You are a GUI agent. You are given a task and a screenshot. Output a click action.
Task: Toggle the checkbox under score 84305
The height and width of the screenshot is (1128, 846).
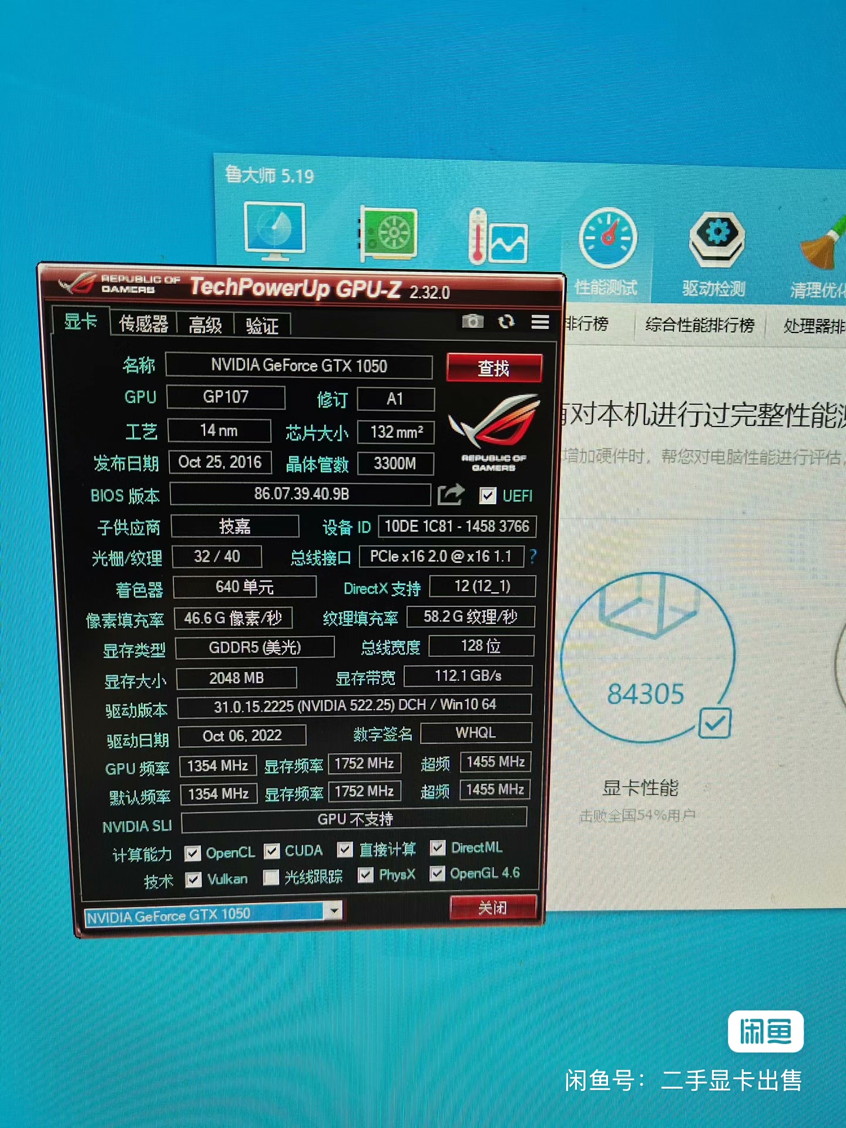click(715, 723)
